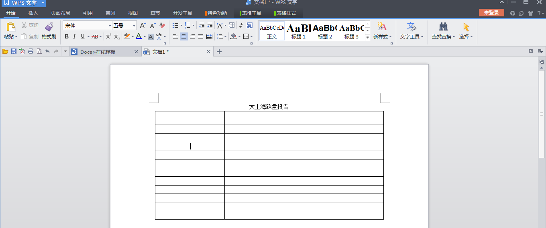This screenshot has width=546, height=228.
Task: Apply superscript X² formatting
Action: coord(108,36)
